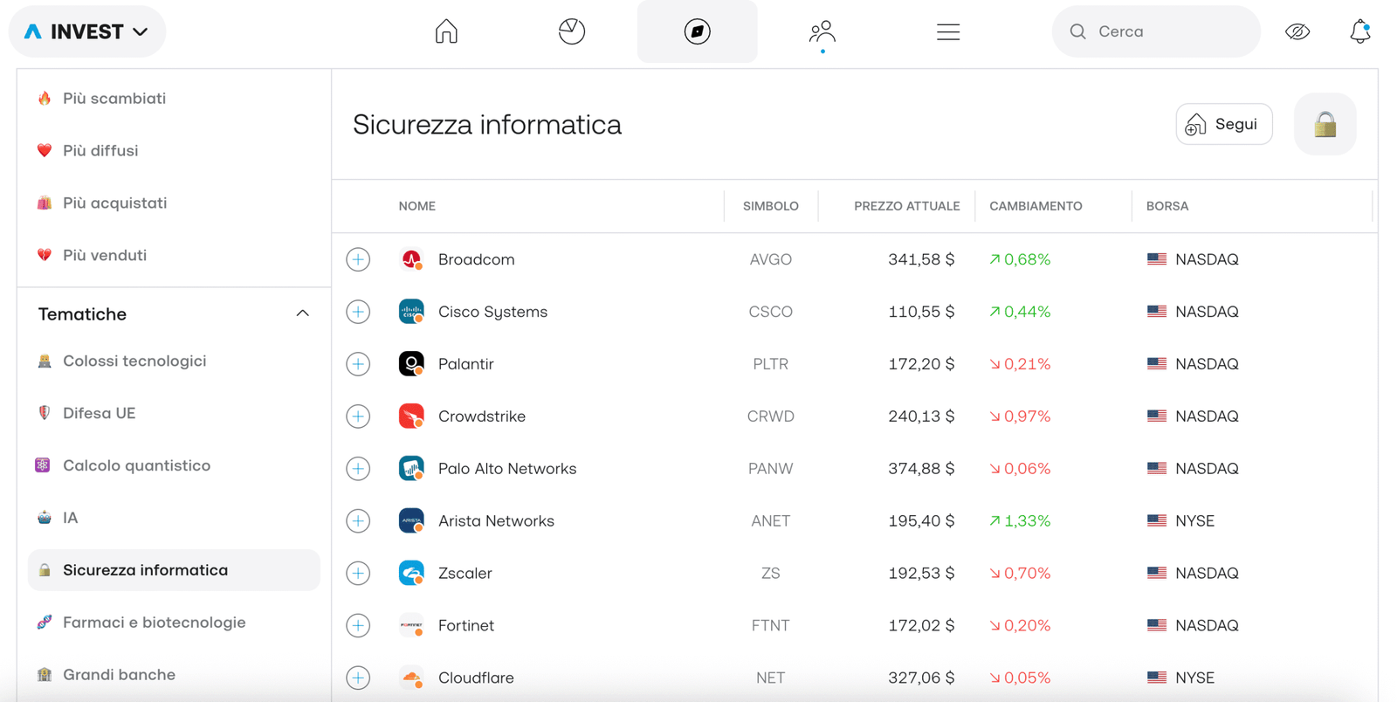Select Sicurezza informatica theme
Image resolution: width=1397 pixels, height=702 pixels.
pos(174,570)
